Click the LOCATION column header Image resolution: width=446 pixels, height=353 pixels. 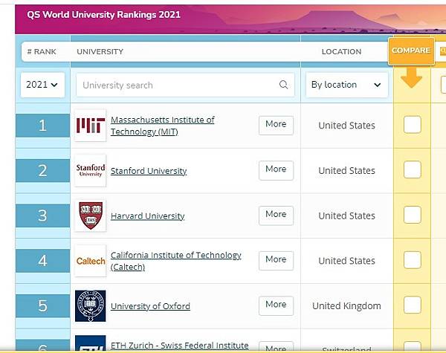click(x=341, y=52)
